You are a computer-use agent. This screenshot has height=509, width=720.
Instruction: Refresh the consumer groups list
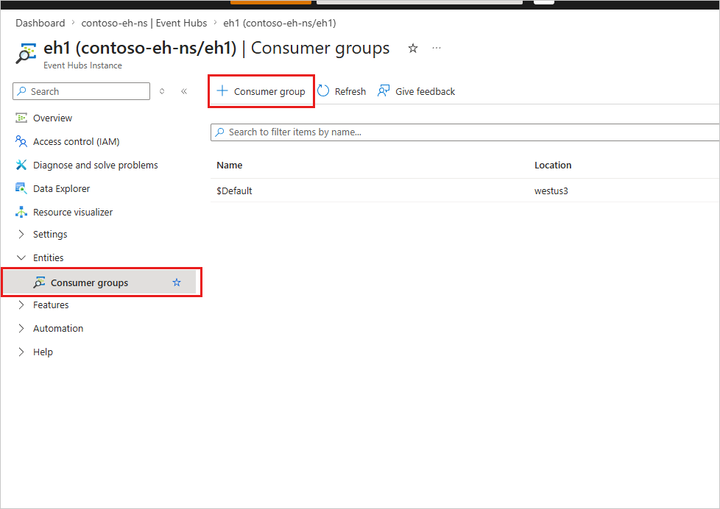(342, 91)
